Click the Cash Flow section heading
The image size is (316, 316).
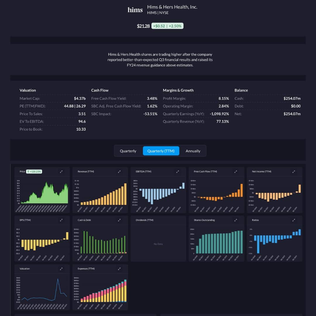point(100,90)
